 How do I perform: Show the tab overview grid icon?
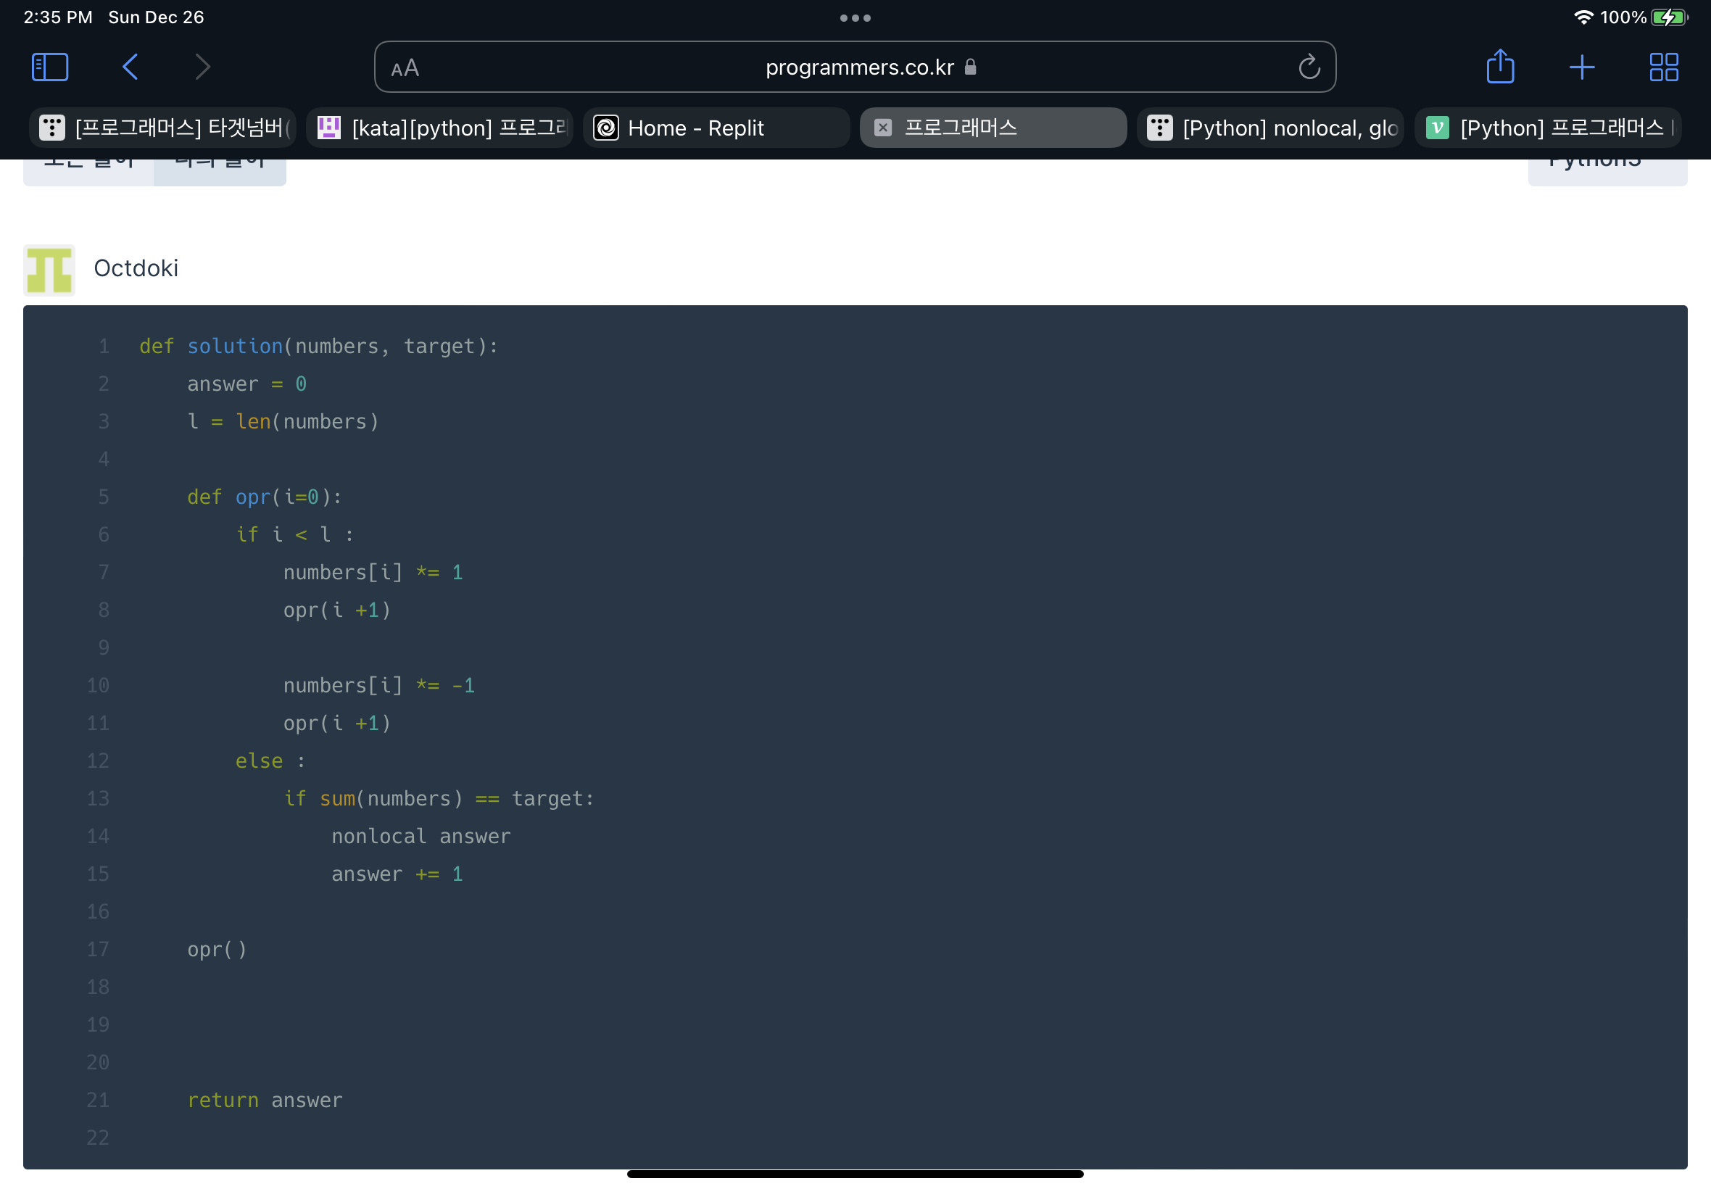(x=1662, y=67)
